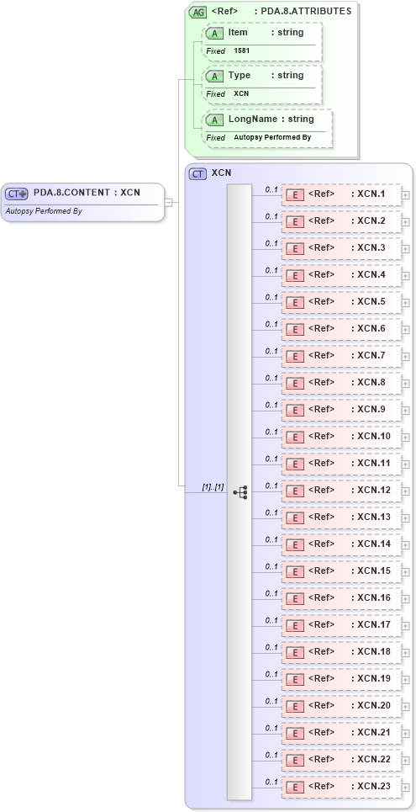
Task: Click the E icon of XCN.18
Action: pos(295,653)
